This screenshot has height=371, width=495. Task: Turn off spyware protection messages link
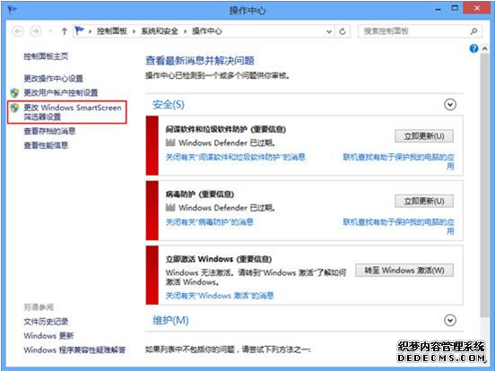click(x=236, y=157)
